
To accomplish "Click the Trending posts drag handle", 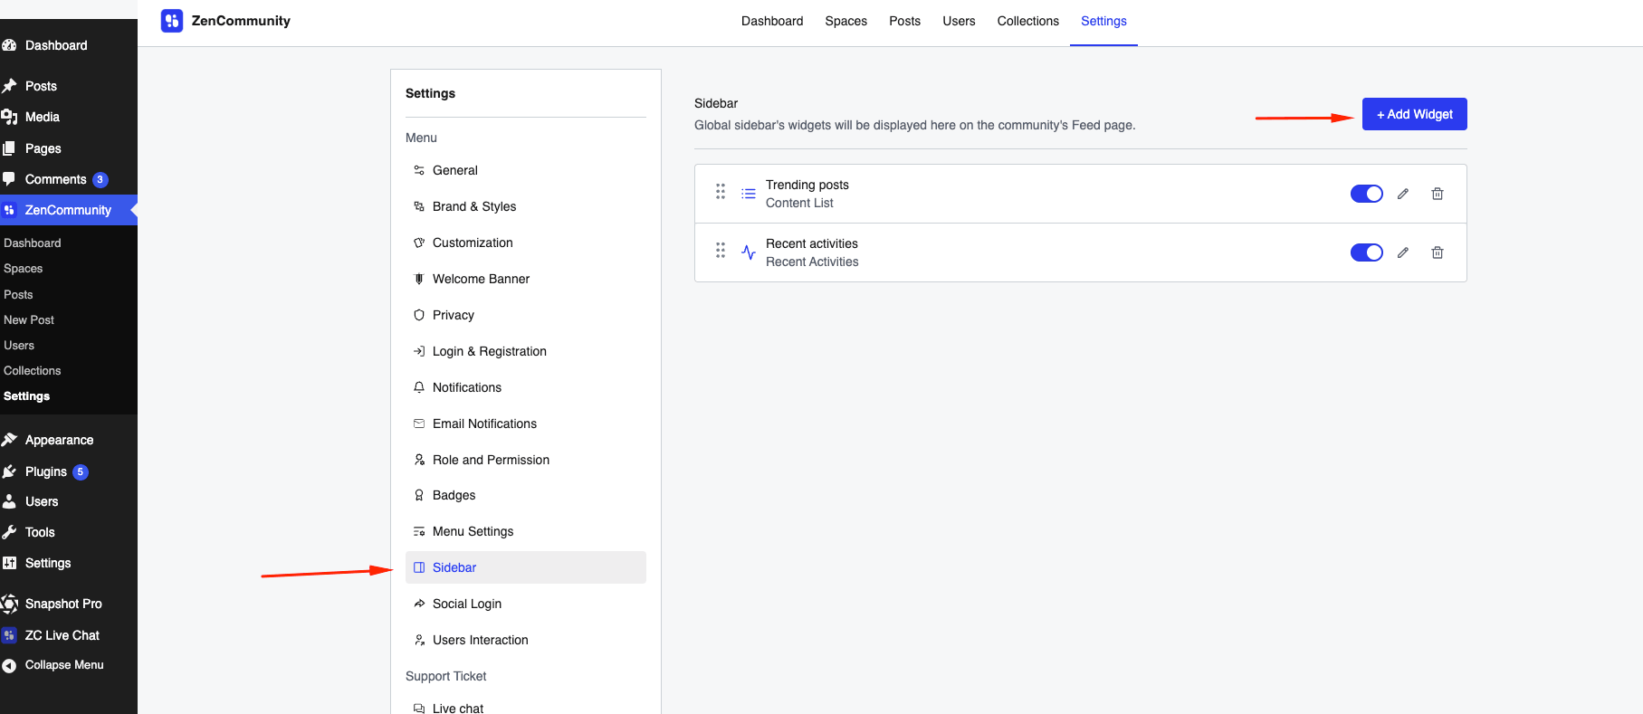I will (721, 191).
